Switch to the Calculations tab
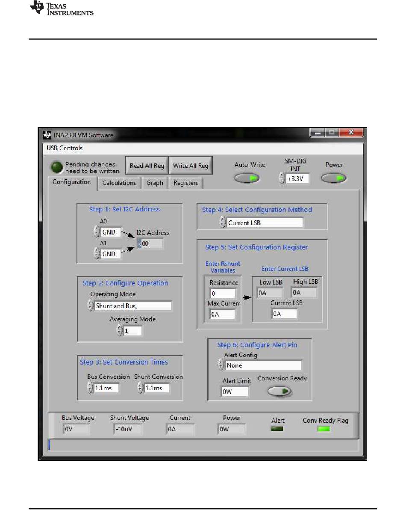 coord(119,183)
